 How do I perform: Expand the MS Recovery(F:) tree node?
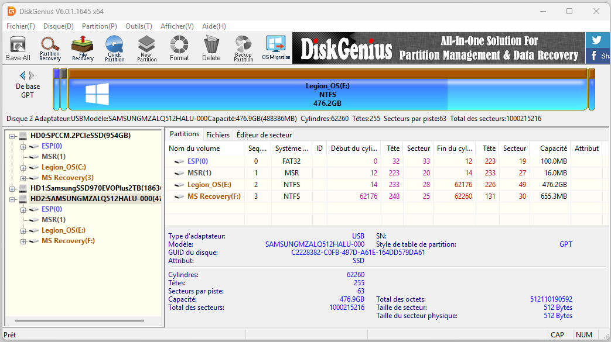(x=23, y=241)
